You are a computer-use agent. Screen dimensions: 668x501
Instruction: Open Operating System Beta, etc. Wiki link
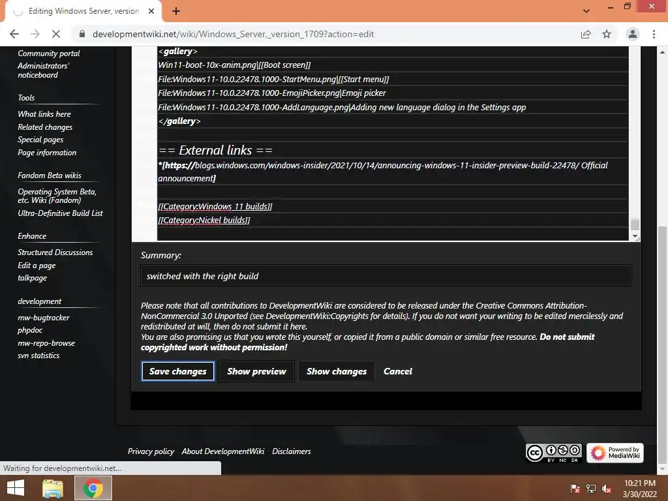pos(57,196)
